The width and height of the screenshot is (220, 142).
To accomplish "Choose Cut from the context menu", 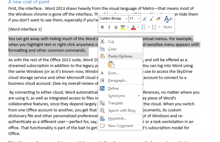I will pos(121,42).
